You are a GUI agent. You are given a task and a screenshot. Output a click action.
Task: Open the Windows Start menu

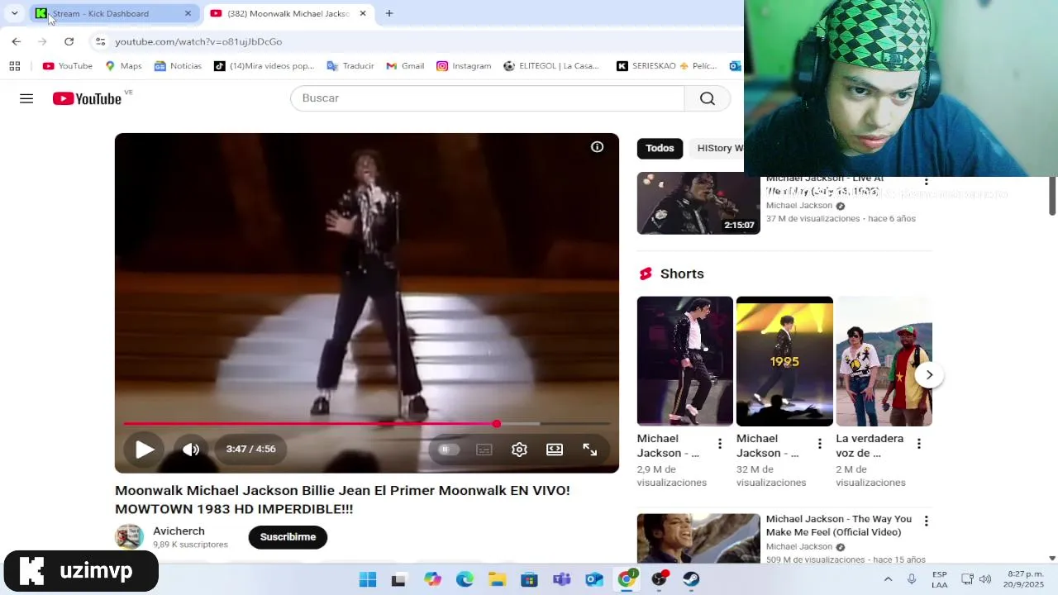pos(368,579)
